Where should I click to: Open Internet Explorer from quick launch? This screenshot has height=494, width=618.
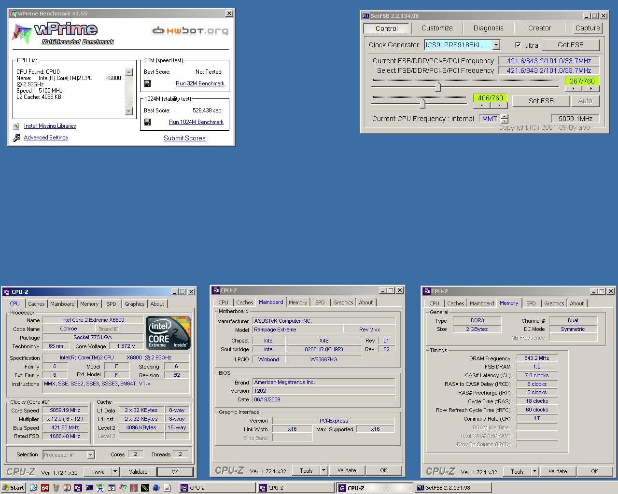[33, 488]
